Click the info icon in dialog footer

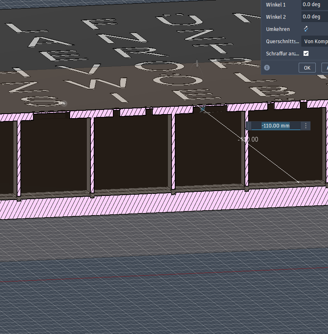[x=267, y=68]
